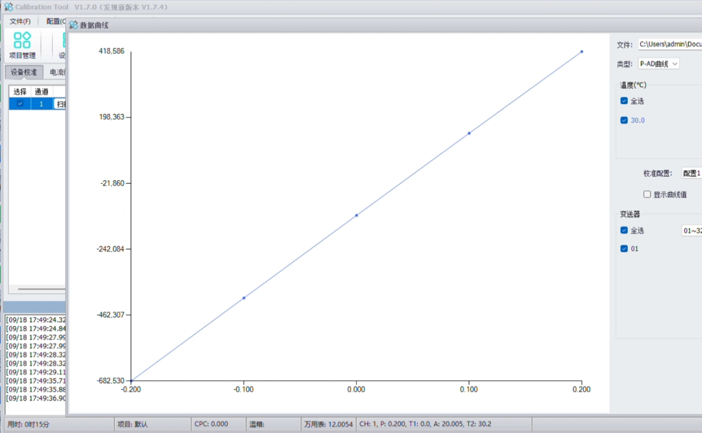Open the 配置 menu
The height and width of the screenshot is (433, 702).
[55, 21]
